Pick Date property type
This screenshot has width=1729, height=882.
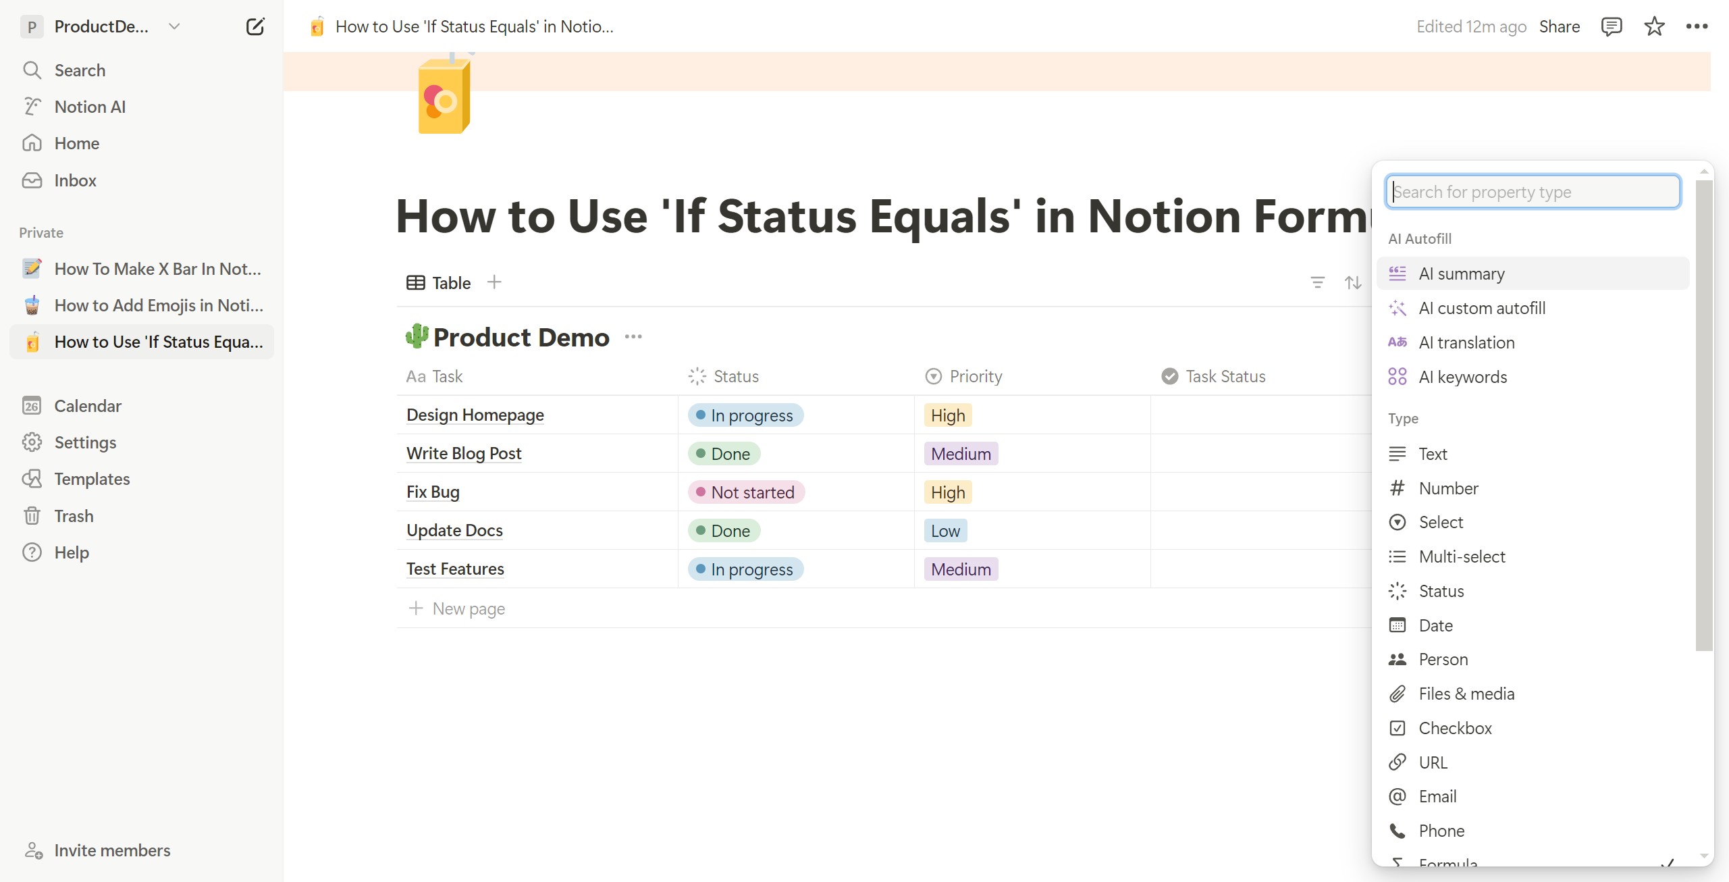click(1533, 625)
